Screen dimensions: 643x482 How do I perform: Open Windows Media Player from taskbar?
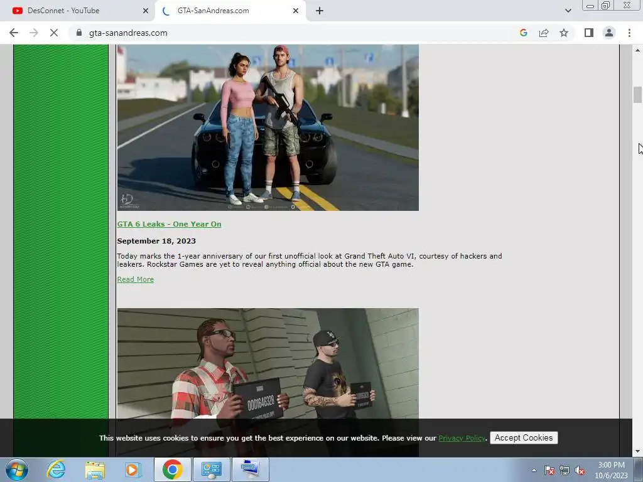[132, 469]
